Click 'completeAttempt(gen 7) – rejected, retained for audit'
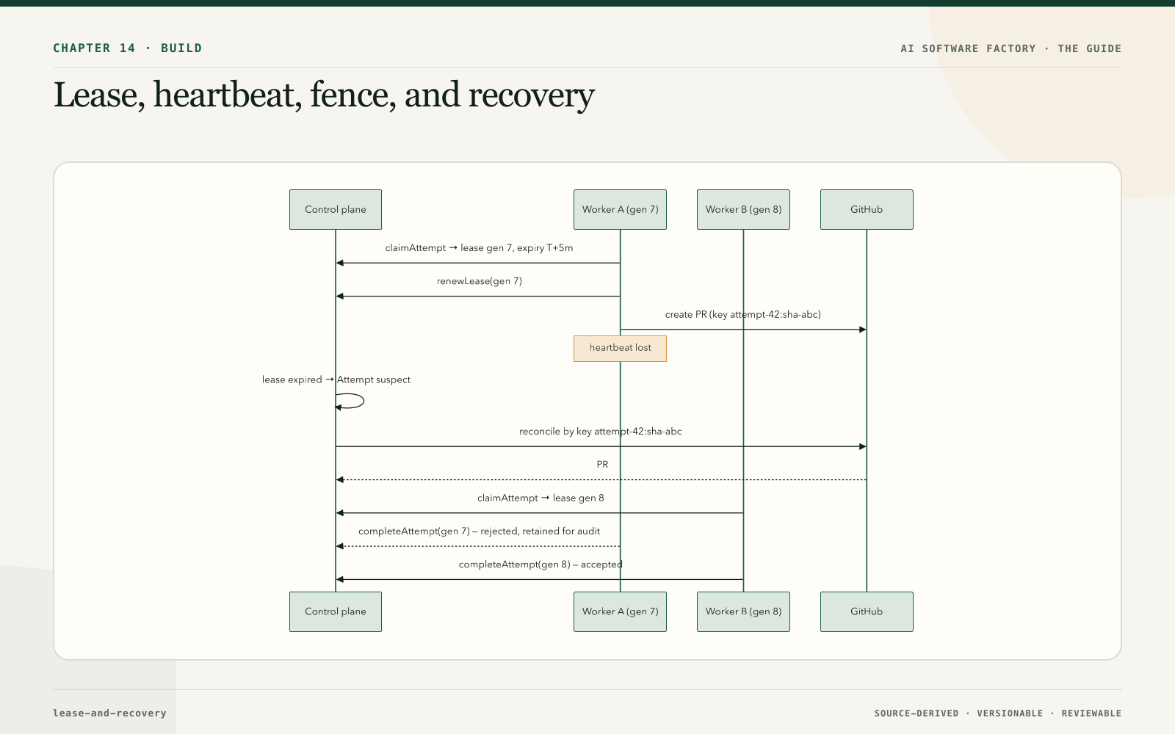The height and width of the screenshot is (734, 1175). tap(479, 531)
